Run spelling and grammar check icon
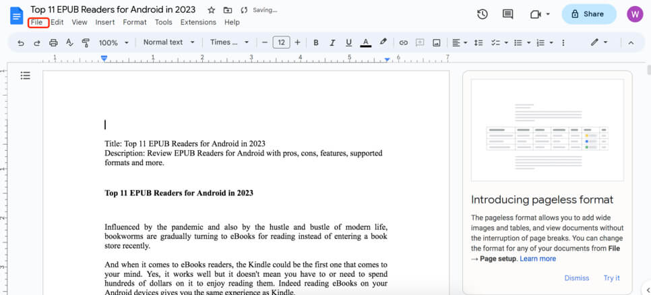The height and width of the screenshot is (295, 651). coord(69,42)
